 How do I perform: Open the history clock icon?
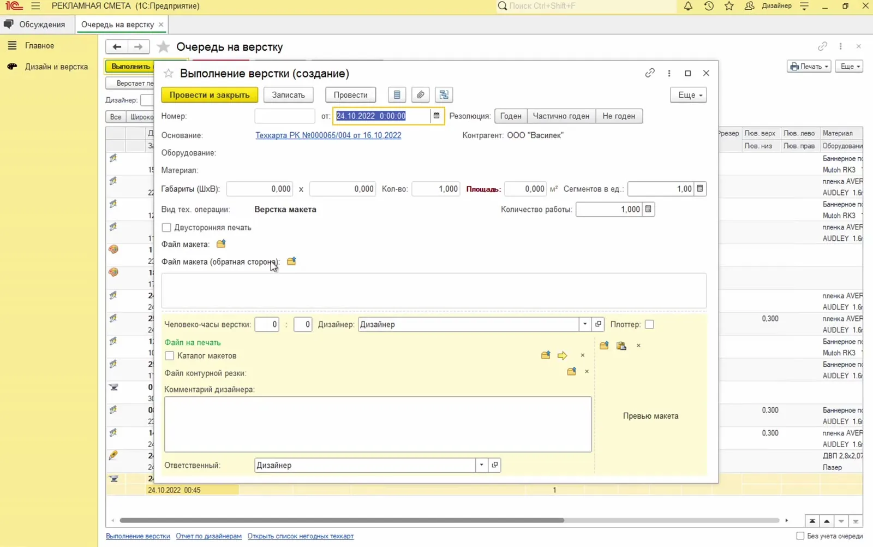[x=709, y=6]
